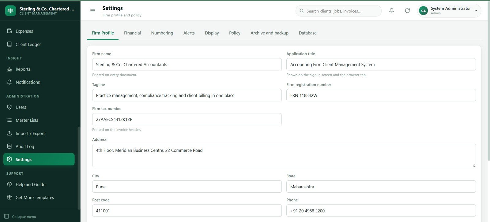Click the Phone number field
The image size is (490, 222).
coord(381,211)
